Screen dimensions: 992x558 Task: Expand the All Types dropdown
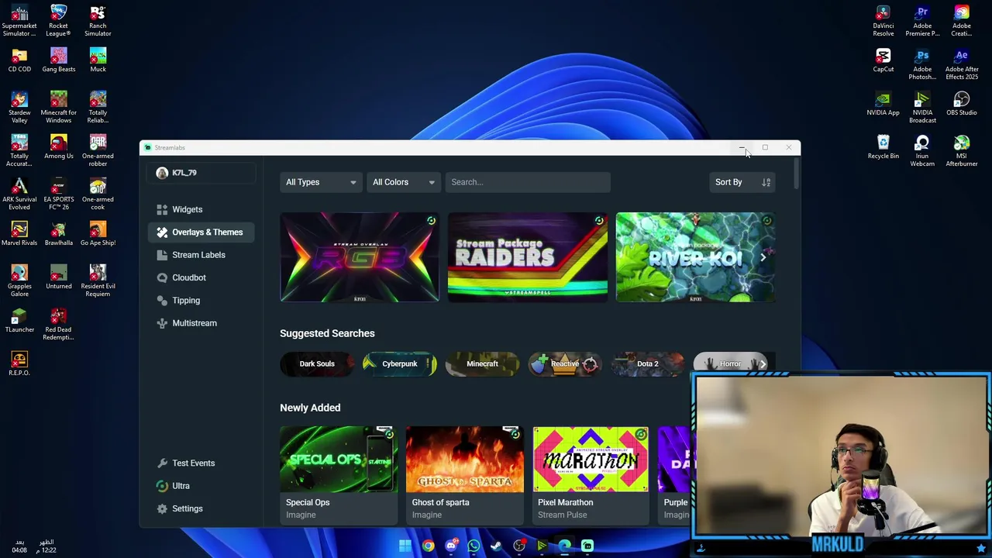point(321,182)
